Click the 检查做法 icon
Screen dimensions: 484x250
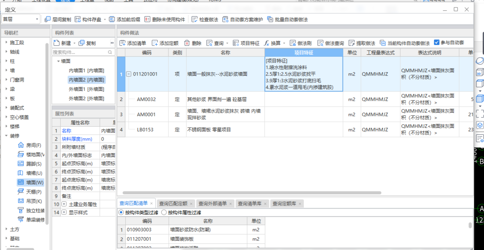click(x=194, y=19)
